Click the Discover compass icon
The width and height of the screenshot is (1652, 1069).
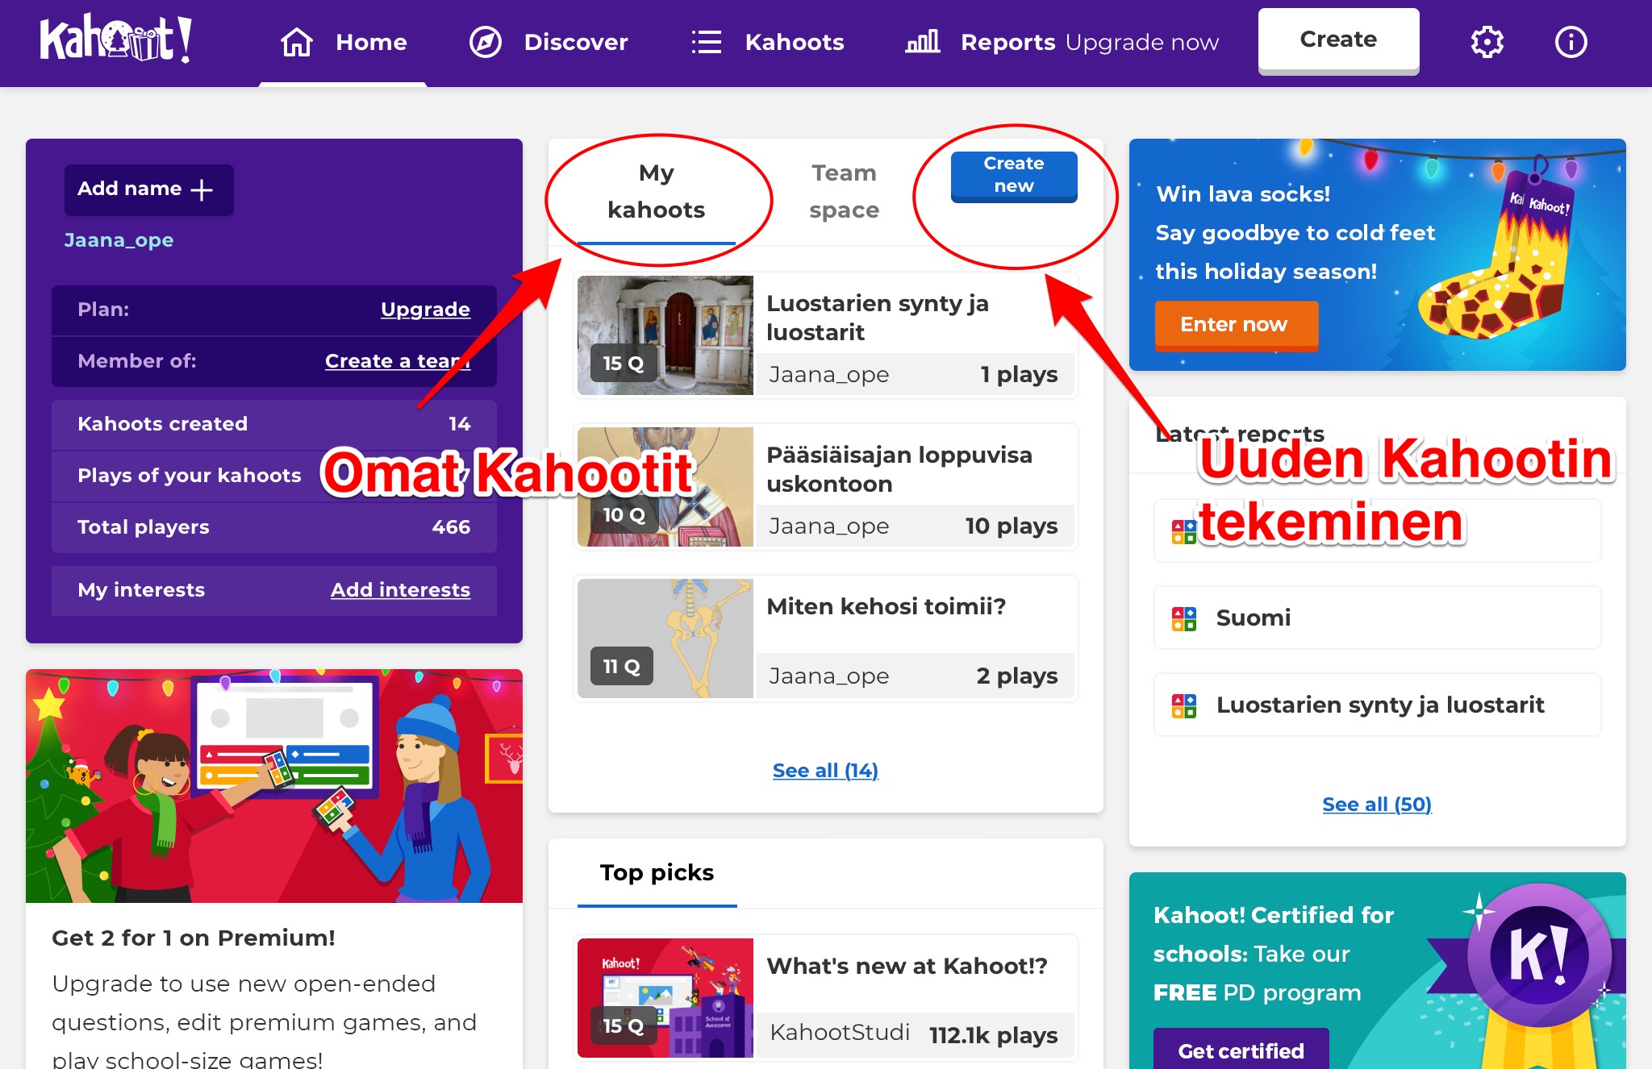pos(485,42)
